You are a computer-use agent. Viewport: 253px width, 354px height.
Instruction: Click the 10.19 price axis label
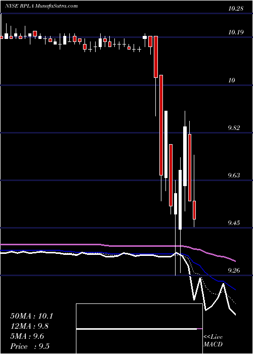pos(236,32)
